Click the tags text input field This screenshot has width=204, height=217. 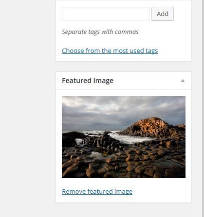coord(106,14)
